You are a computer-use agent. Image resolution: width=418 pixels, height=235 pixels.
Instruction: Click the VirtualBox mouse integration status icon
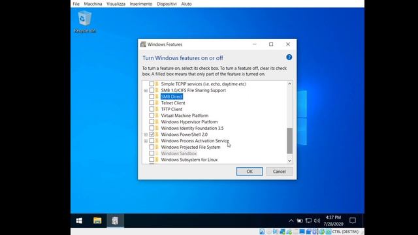point(322,232)
